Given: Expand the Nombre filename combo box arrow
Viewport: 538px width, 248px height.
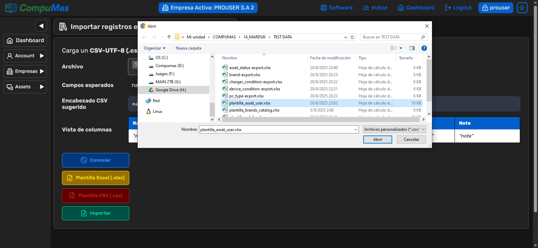Looking at the screenshot, I should (x=356, y=130).
